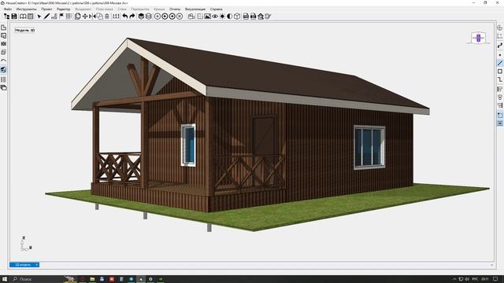This screenshot has height=283, width=504.
Task: Select the arrow pointer tool
Action: click(x=39, y=16)
